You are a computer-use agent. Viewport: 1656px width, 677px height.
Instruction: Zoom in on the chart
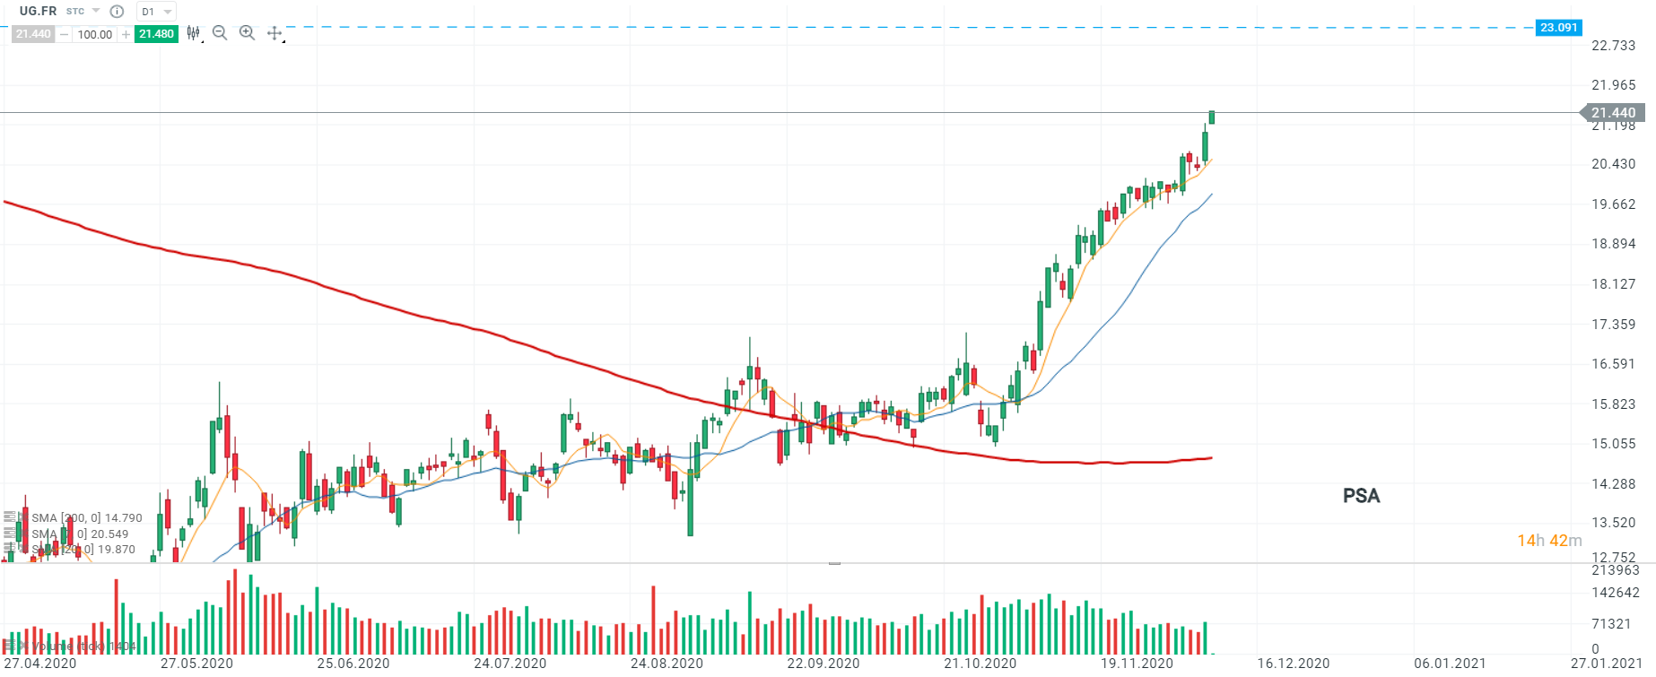(x=248, y=33)
